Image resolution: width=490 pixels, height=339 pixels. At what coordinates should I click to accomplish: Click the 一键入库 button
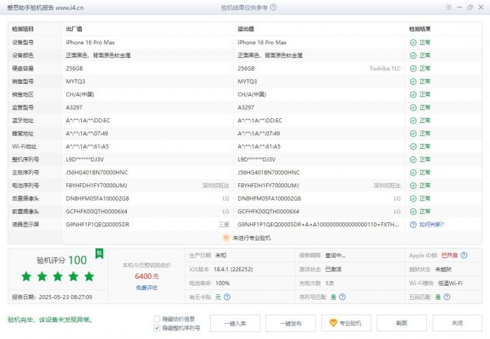click(235, 324)
